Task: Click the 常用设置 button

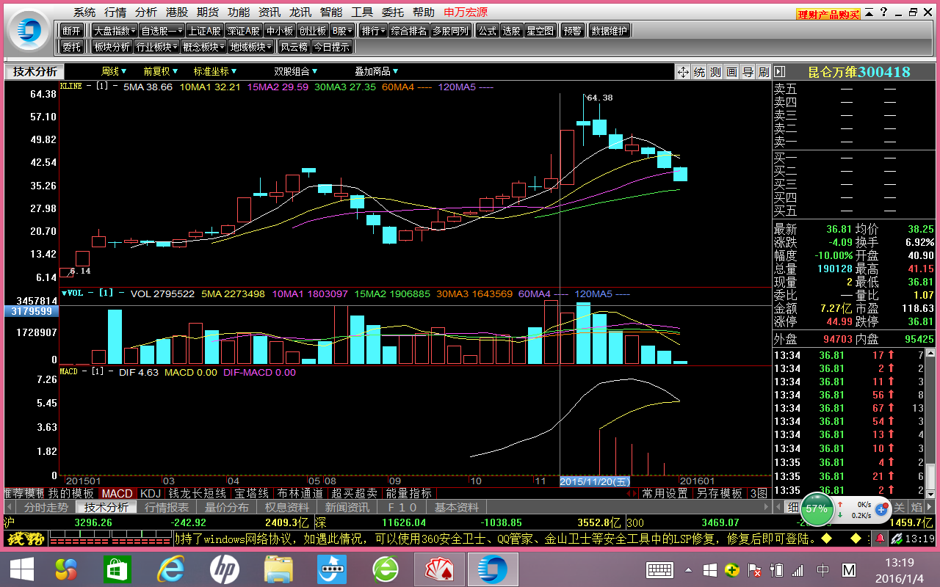Action: 665,494
